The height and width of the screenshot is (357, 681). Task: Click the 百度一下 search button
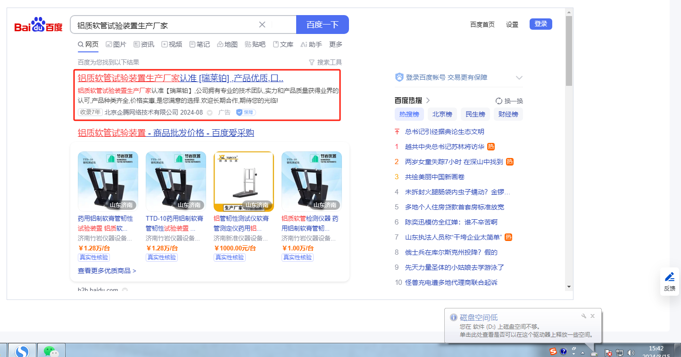point(323,25)
